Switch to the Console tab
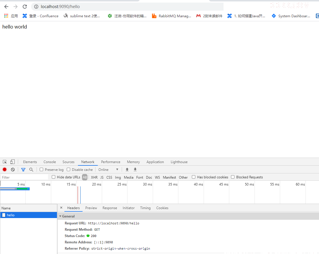The height and width of the screenshot is (254, 319). 50,162
